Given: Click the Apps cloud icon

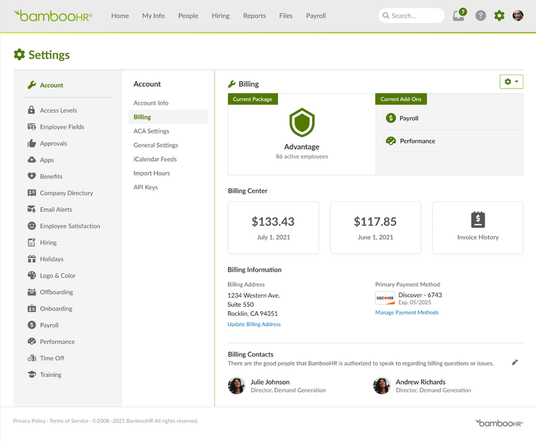Looking at the screenshot, I should point(31,159).
